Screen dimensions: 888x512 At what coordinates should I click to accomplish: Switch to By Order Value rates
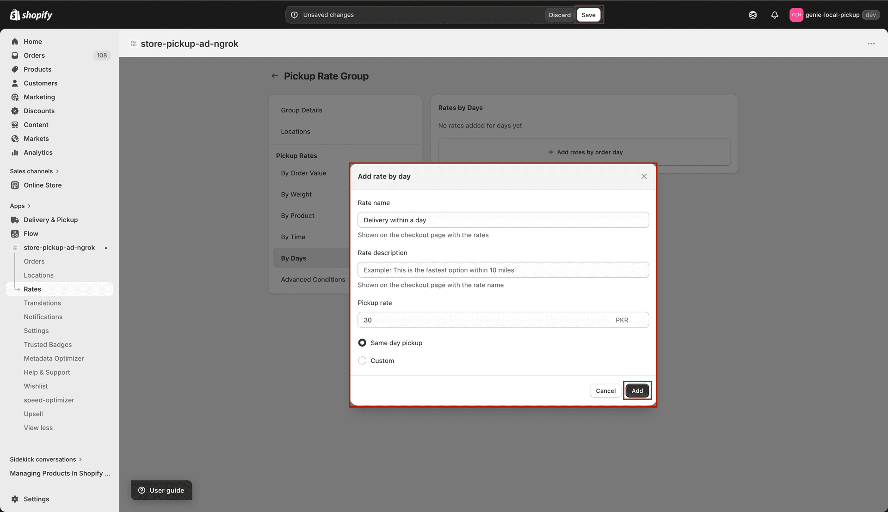tap(303, 173)
